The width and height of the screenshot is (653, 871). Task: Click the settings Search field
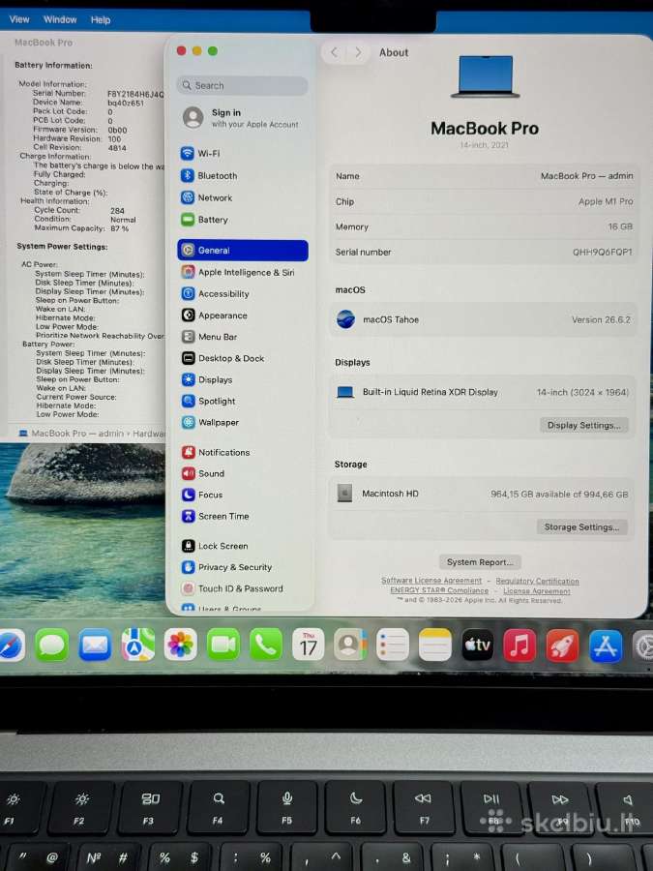pyautogui.click(x=243, y=85)
